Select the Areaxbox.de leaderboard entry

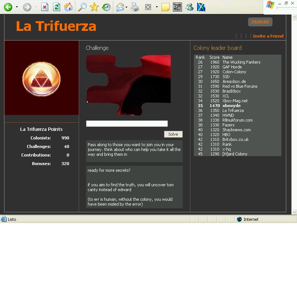238,81
